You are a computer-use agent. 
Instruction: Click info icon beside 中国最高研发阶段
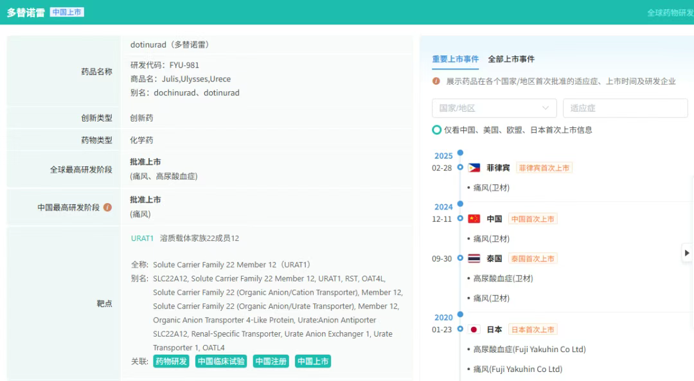tap(108, 208)
